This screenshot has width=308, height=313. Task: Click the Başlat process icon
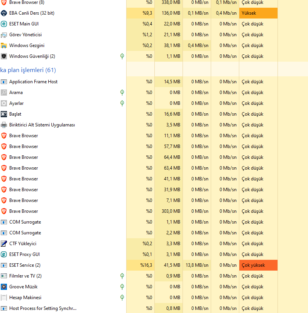click(4, 114)
